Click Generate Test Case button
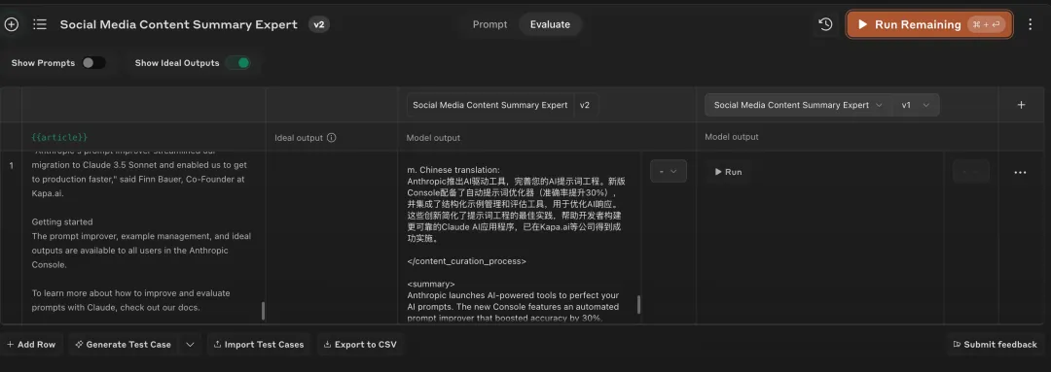The width and height of the screenshot is (1051, 372). tap(124, 345)
